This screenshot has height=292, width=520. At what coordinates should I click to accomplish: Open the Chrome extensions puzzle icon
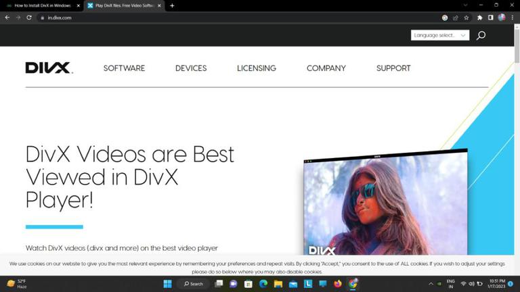[479, 18]
